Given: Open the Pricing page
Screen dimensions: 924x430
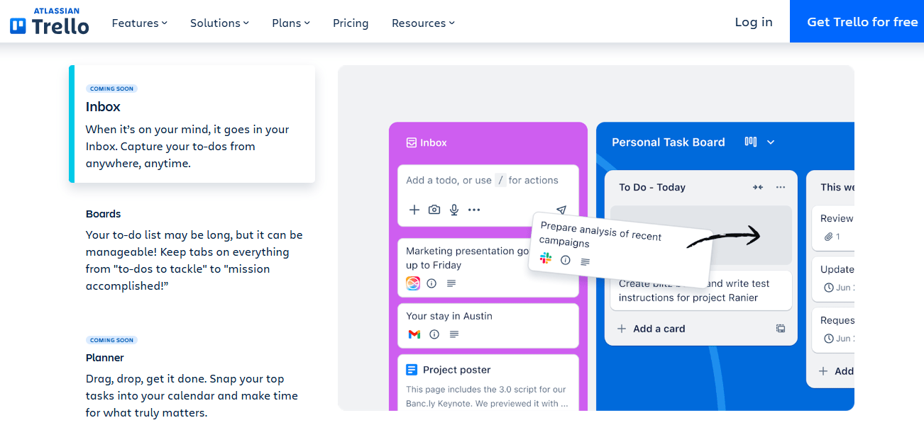Looking at the screenshot, I should click(351, 23).
